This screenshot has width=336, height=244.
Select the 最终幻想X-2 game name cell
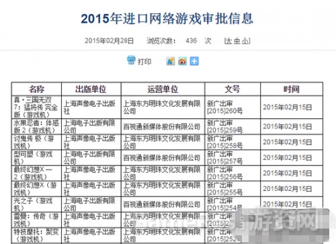[x=36, y=173]
